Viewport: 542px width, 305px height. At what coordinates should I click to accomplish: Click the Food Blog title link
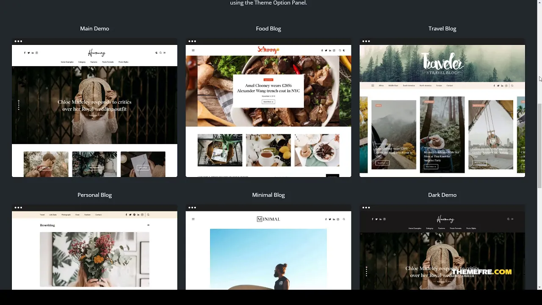click(268, 28)
